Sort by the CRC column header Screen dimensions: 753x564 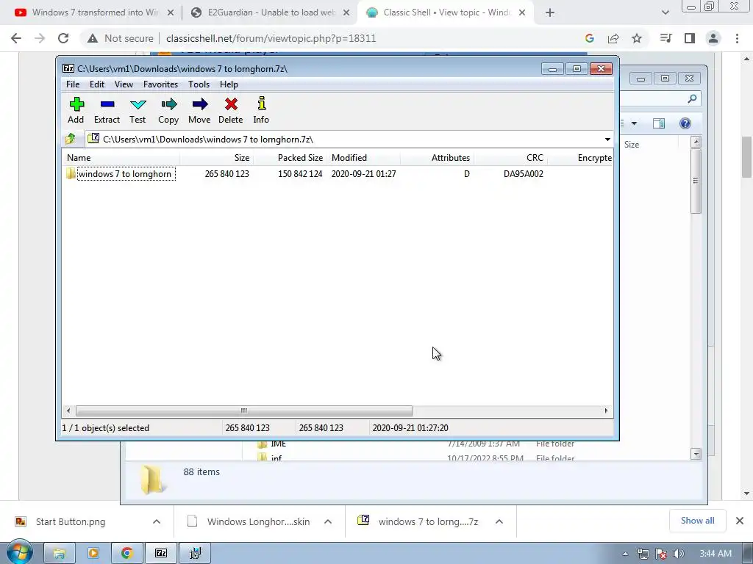pyautogui.click(x=511, y=158)
